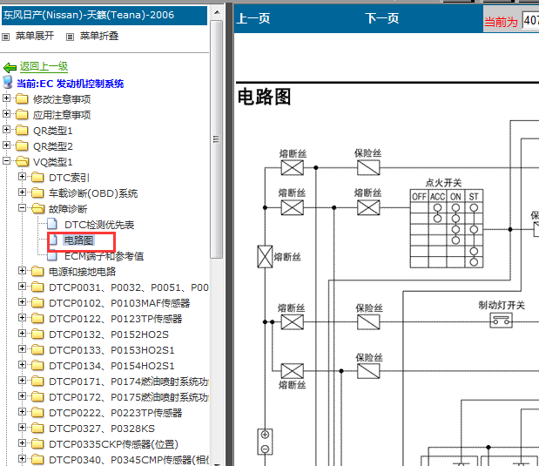Expand the 电源和接地电路 node
The image size is (539, 466).
22,271
